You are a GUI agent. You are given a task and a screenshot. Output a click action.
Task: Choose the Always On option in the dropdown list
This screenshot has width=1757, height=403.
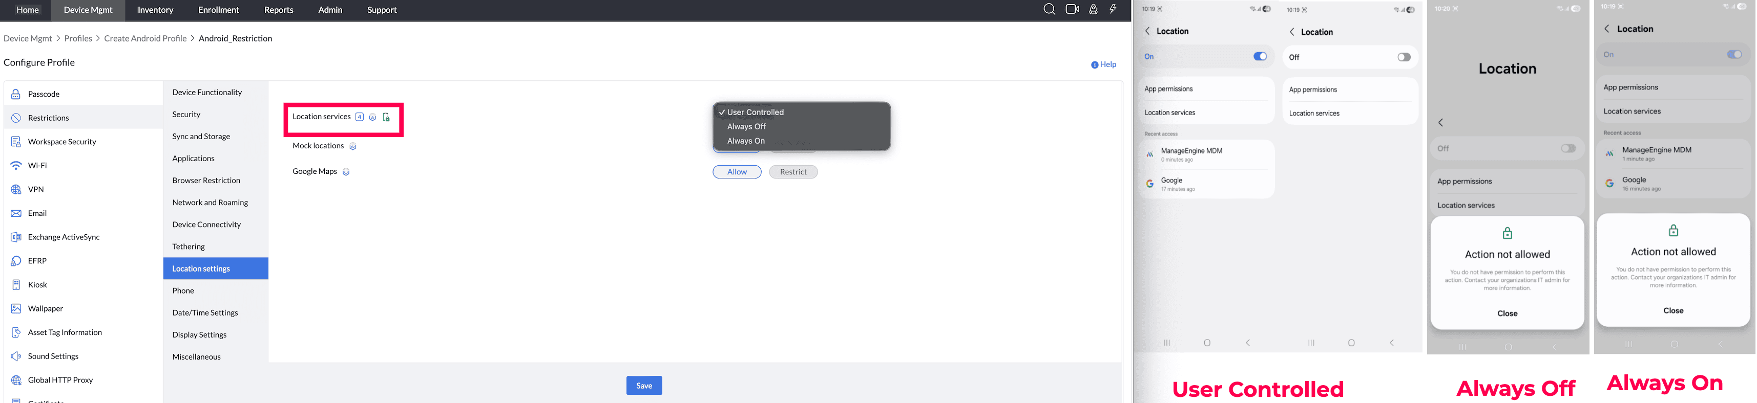click(x=802, y=141)
